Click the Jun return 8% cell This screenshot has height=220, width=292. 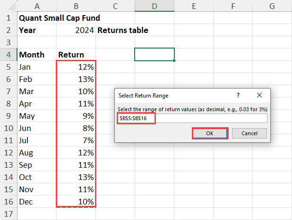(76, 128)
